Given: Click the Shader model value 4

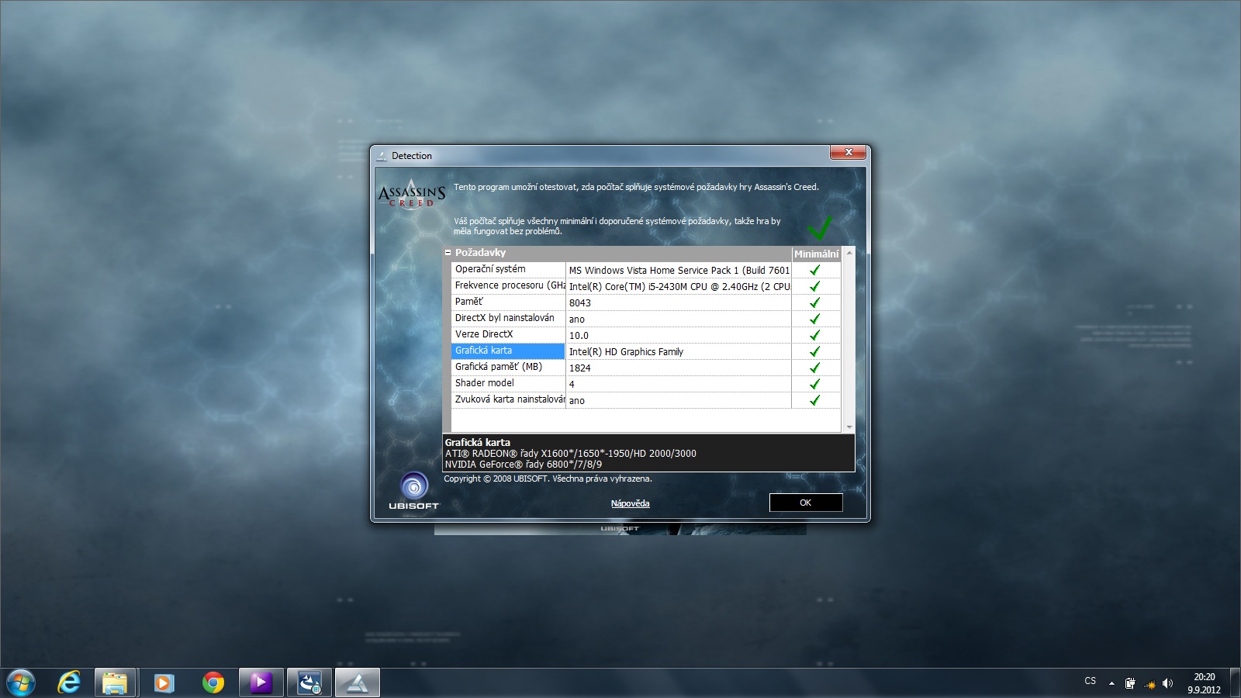Looking at the screenshot, I should tap(572, 385).
